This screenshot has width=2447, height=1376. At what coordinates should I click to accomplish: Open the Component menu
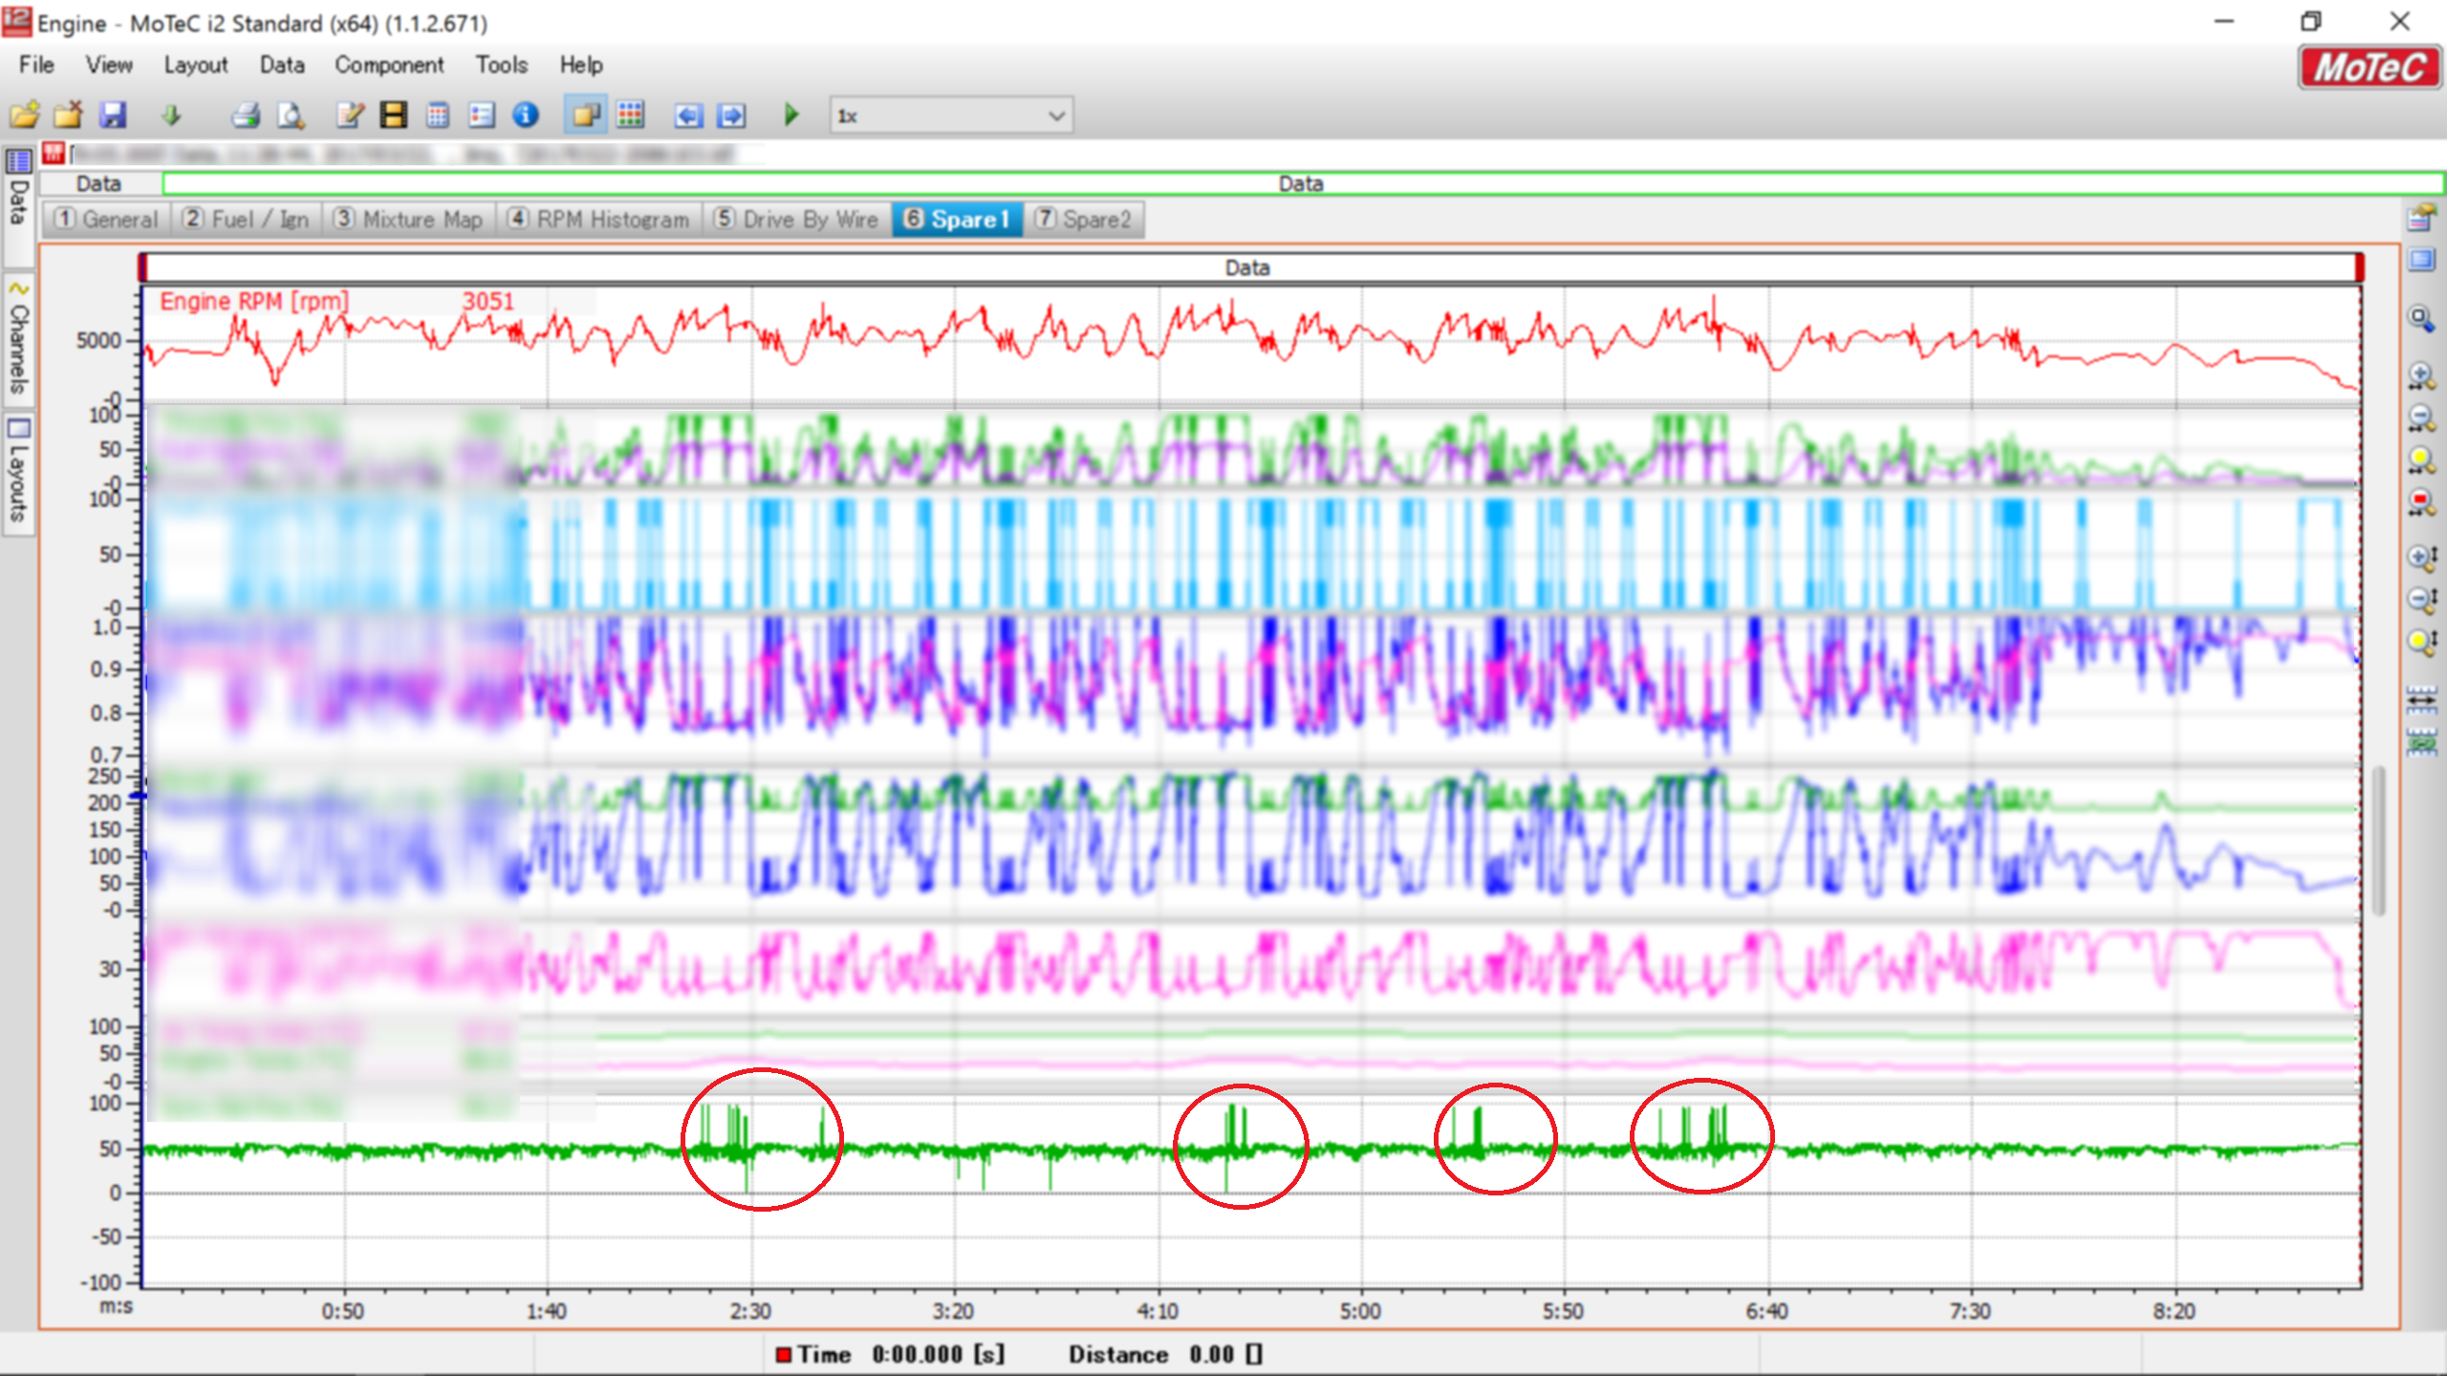point(389,65)
